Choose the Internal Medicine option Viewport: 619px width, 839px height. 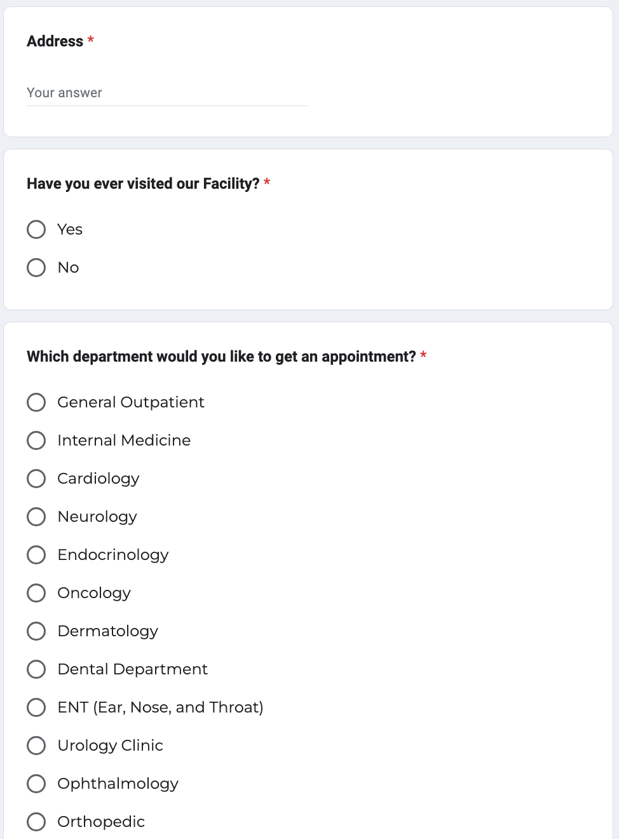coord(36,440)
